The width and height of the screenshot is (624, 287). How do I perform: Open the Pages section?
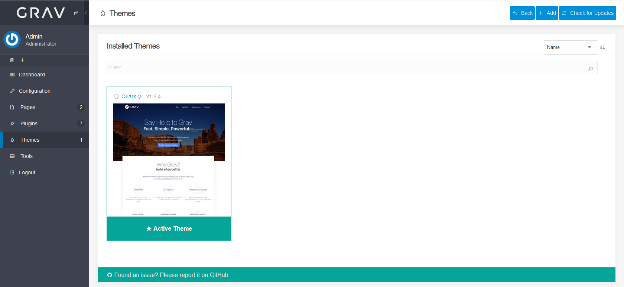pos(45,107)
